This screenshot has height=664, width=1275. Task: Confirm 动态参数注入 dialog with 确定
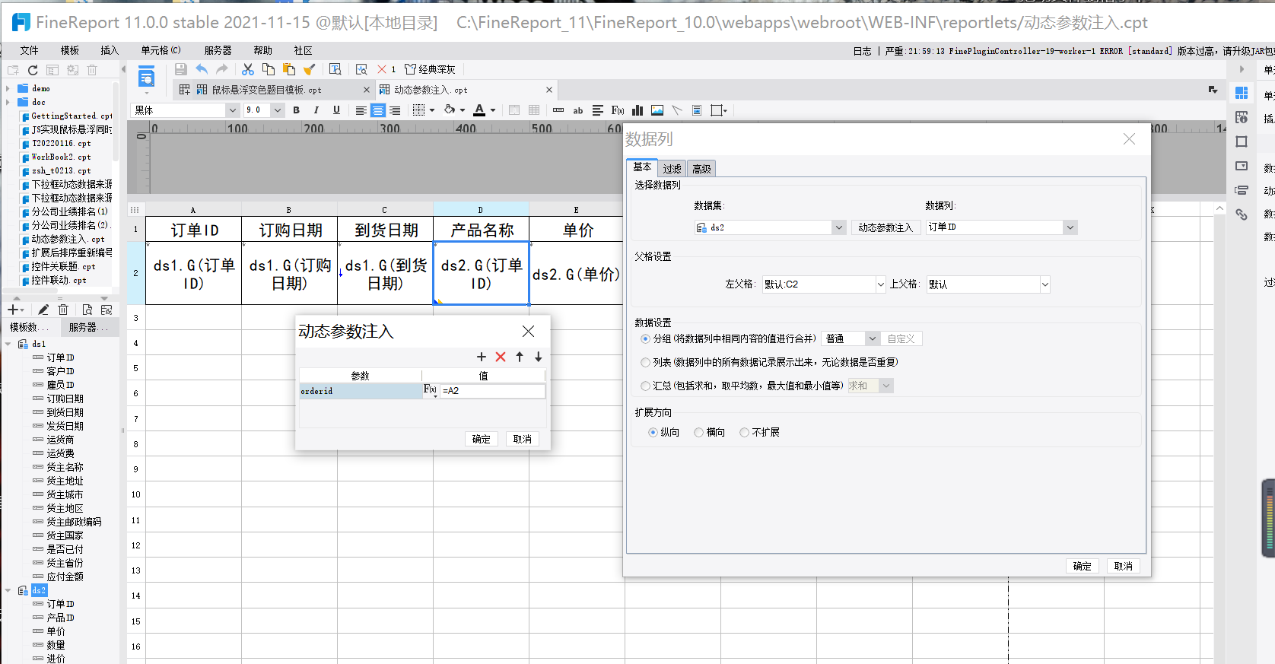pyautogui.click(x=481, y=439)
